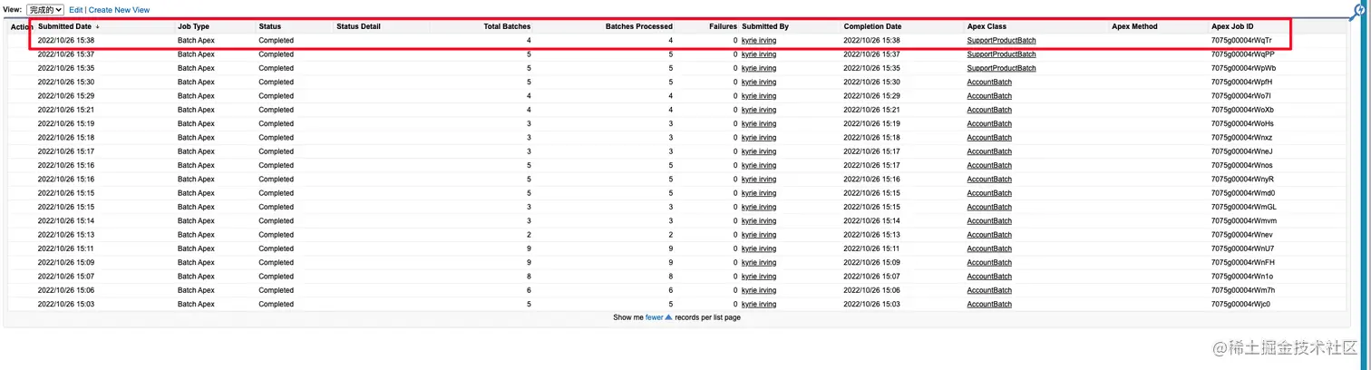This screenshot has height=370, width=1371.
Task: Show fewer records per list page link
Action: coord(654,317)
